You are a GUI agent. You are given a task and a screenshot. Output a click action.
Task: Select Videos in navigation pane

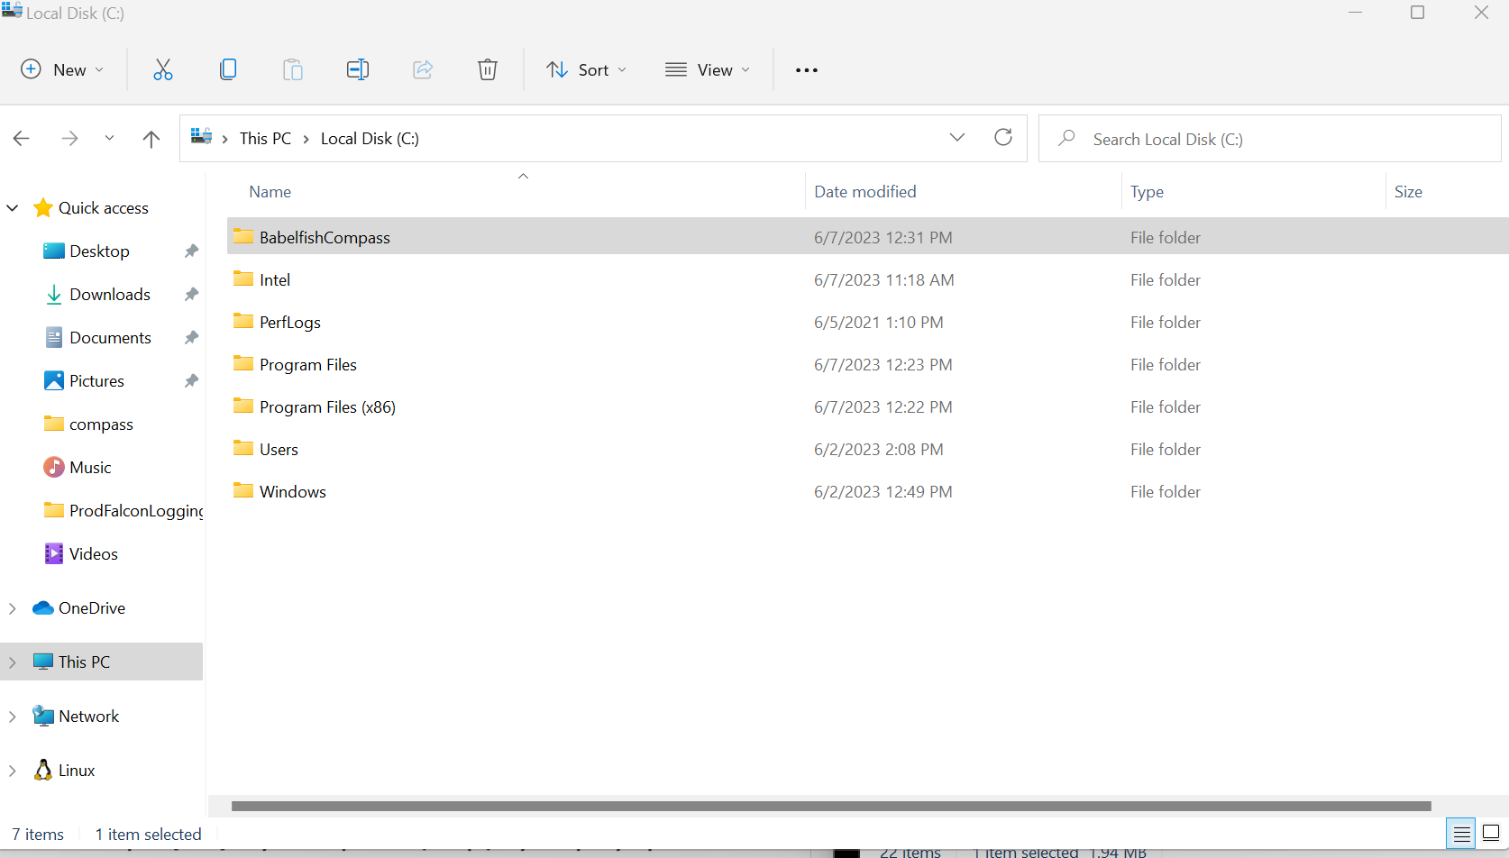tap(93, 554)
